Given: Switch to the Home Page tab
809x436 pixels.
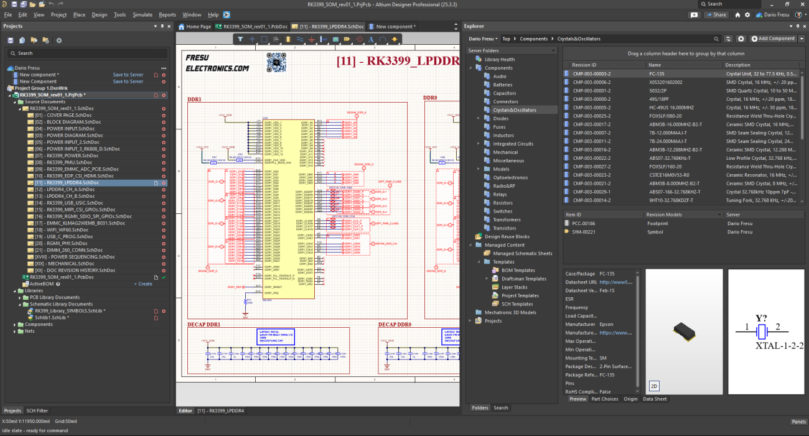Looking at the screenshot, I should tap(195, 27).
